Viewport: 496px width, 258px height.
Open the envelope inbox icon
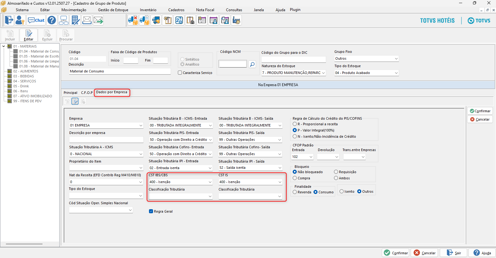point(87,20)
